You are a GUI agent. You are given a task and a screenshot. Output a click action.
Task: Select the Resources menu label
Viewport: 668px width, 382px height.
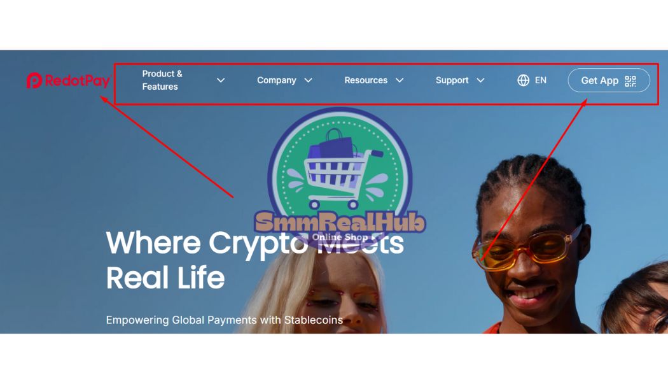pyautogui.click(x=366, y=80)
